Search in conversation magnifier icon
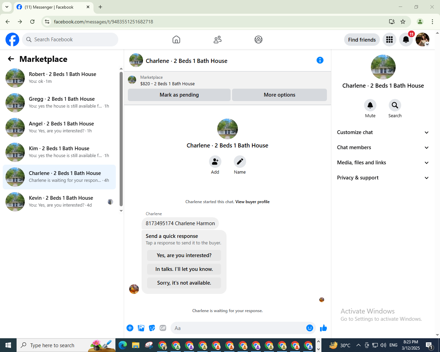The width and height of the screenshot is (440, 352). pos(395,105)
